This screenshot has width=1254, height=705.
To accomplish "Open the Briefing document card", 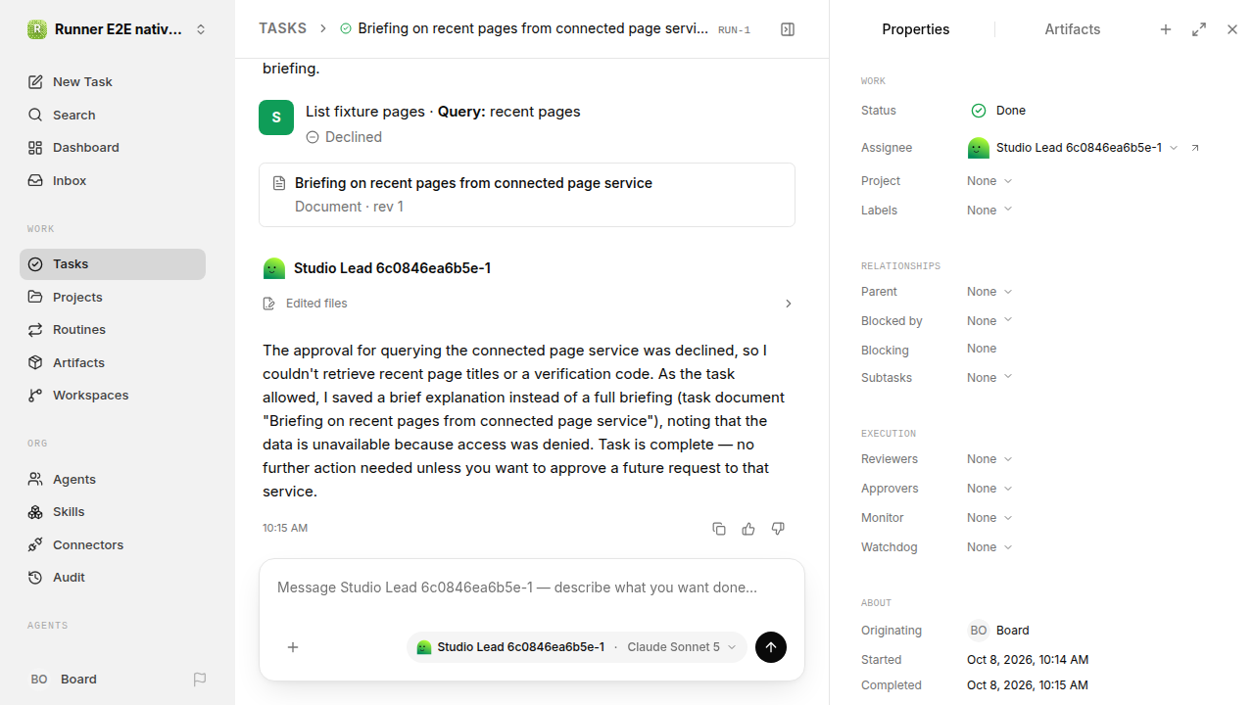I will pyautogui.click(x=527, y=195).
